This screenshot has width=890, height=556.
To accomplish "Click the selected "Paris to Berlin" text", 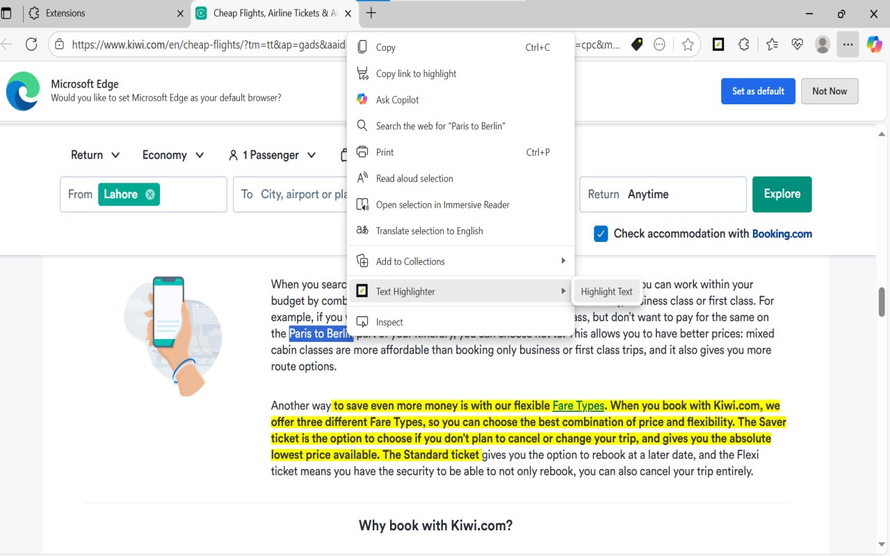I will pos(321,334).
